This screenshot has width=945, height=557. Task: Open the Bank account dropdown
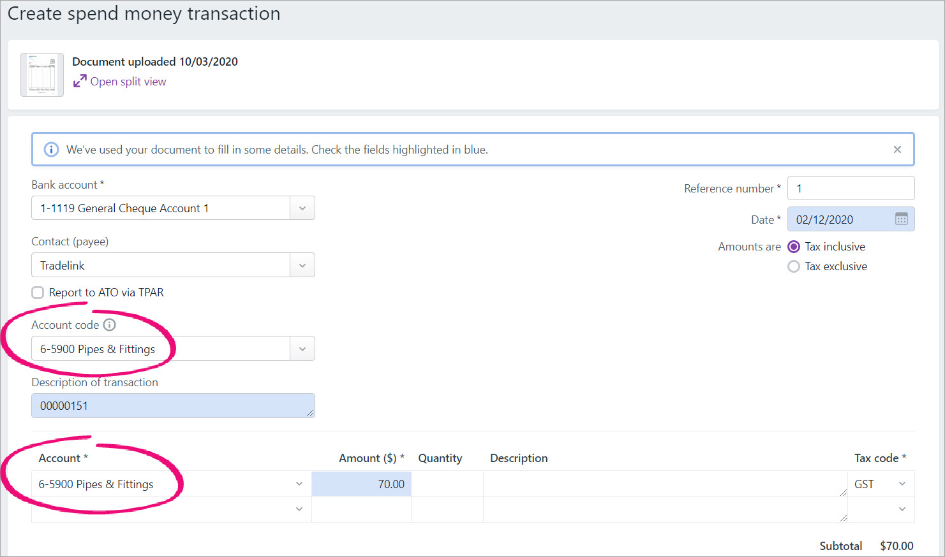(302, 208)
